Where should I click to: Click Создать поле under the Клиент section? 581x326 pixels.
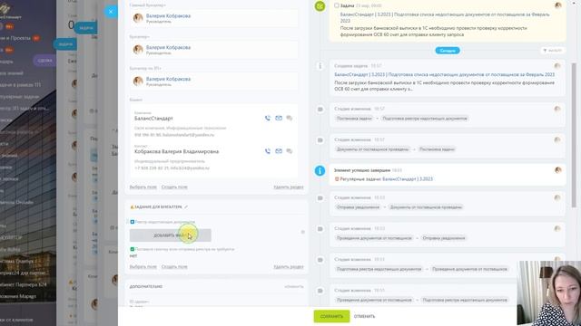(x=174, y=187)
